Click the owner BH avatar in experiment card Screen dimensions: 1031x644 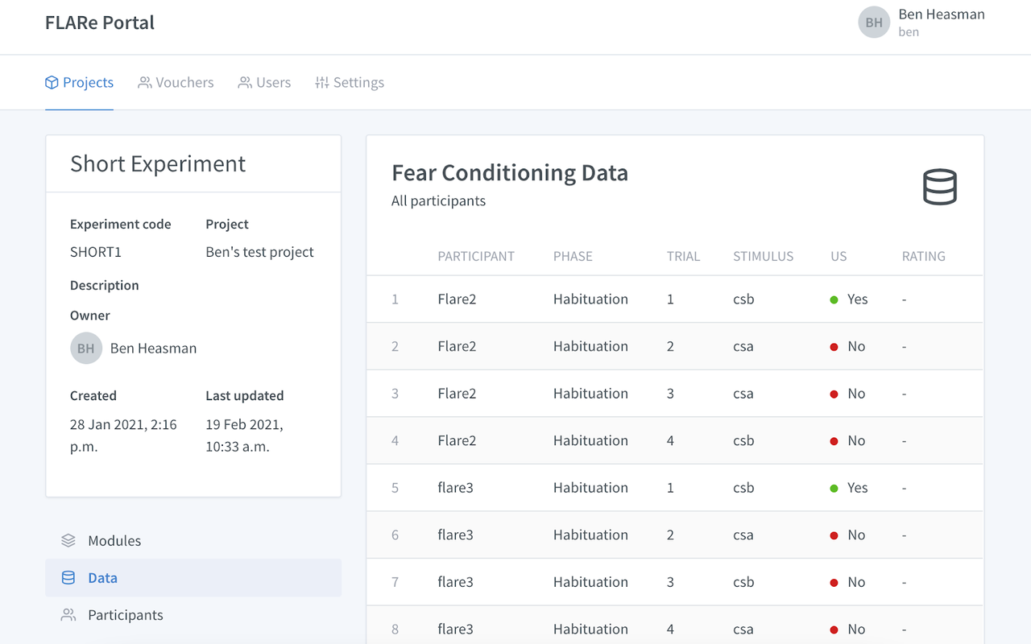86,348
